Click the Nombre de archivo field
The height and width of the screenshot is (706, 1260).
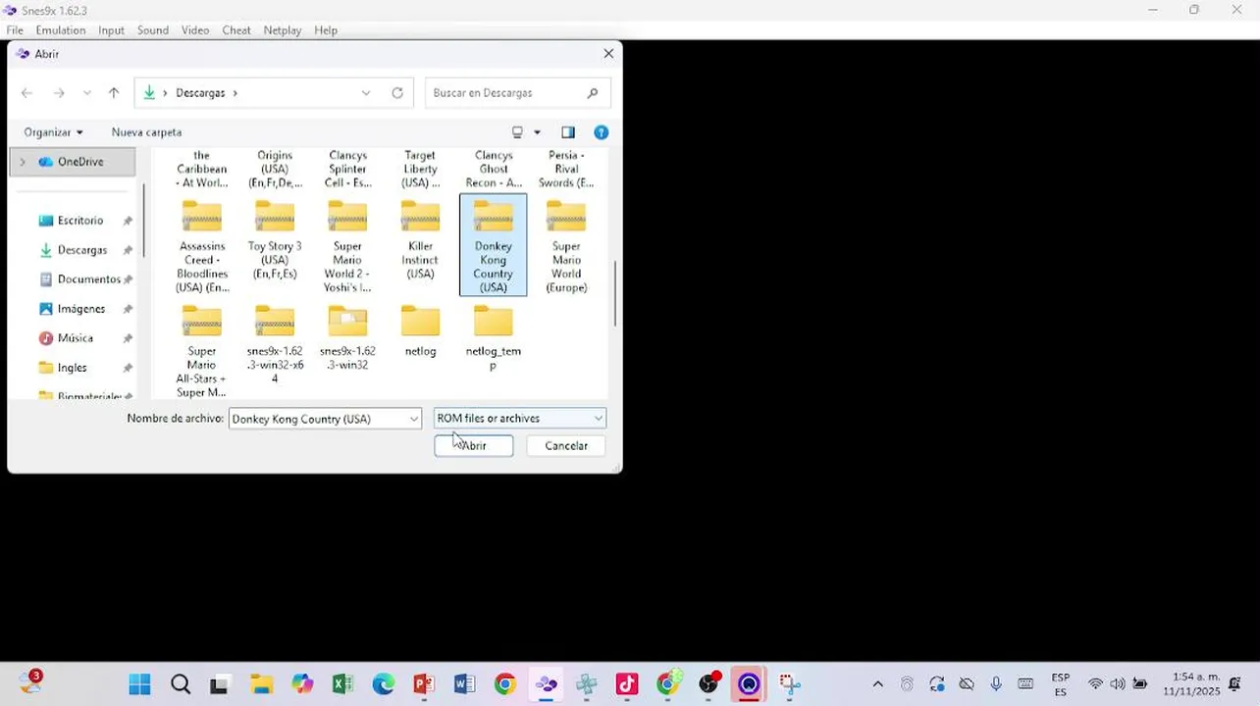(317, 419)
